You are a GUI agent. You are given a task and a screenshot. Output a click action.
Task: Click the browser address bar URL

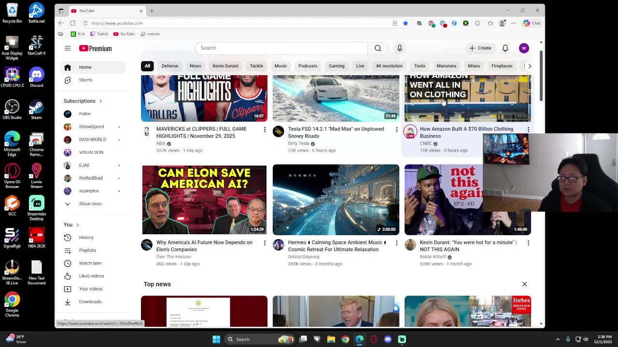click(117, 23)
